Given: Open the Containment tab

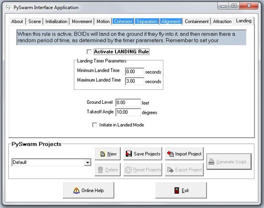Looking at the screenshot, I should pyautogui.click(x=196, y=21).
